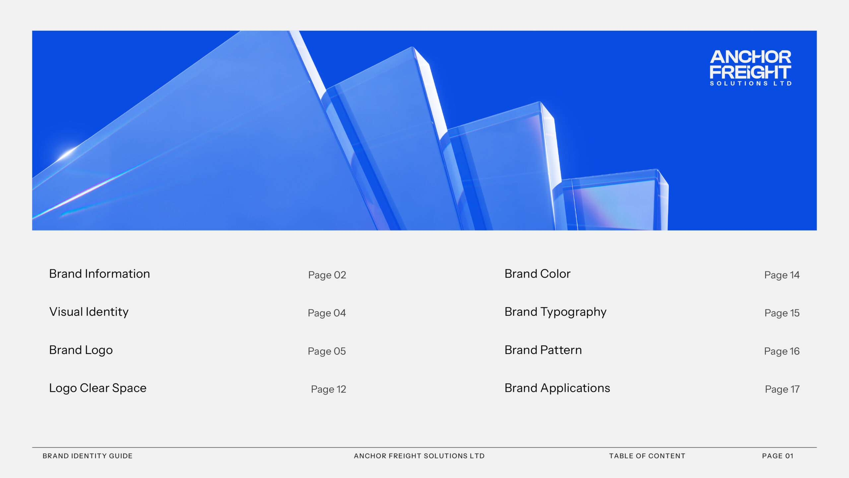Click the Table of Content footer label
Image resolution: width=849 pixels, height=478 pixels.
[x=647, y=456]
